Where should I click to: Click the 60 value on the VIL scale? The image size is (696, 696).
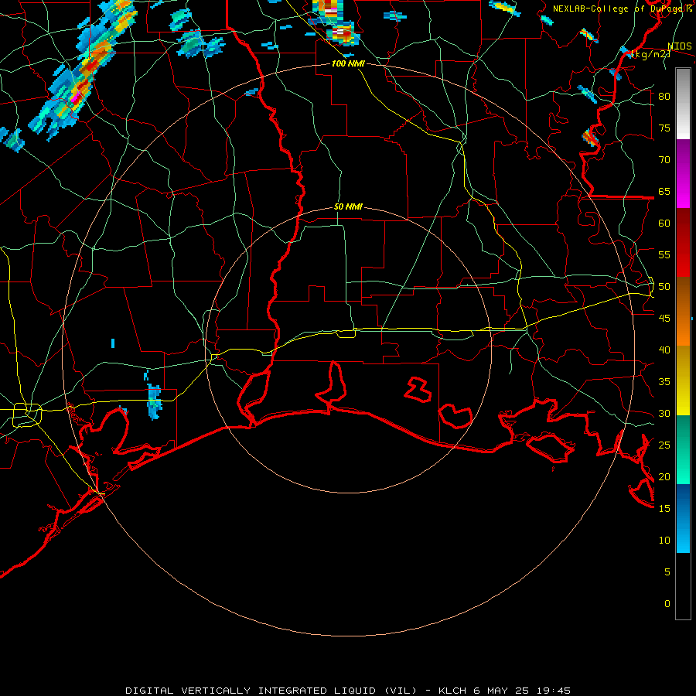[x=664, y=223]
